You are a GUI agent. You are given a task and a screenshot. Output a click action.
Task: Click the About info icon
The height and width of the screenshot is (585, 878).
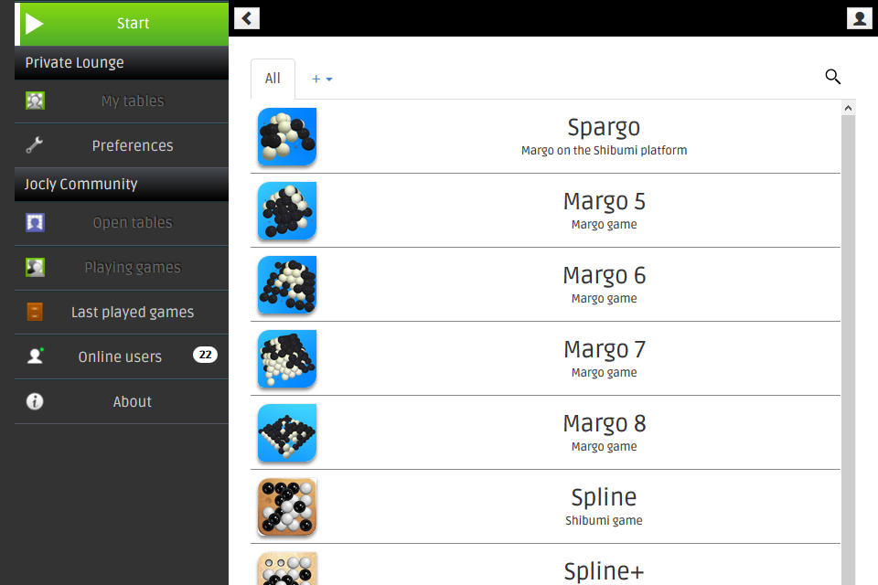pos(35,401)
